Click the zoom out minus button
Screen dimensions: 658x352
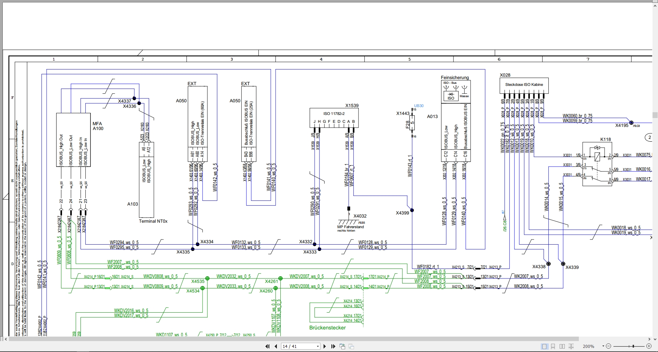point(608,346)
